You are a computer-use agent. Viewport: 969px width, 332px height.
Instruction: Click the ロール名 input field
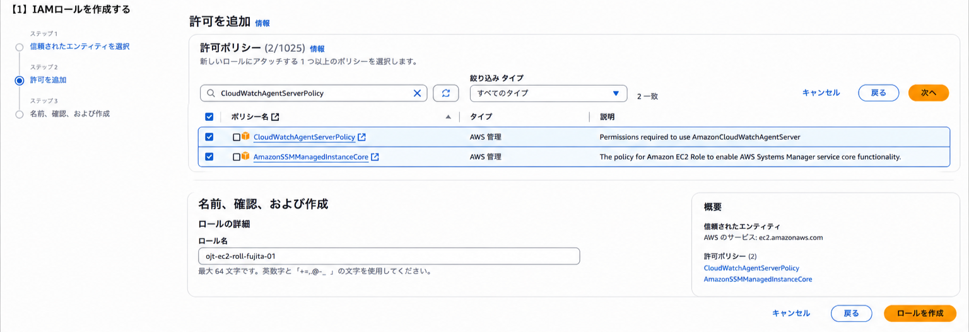click(x=389, y=256)
